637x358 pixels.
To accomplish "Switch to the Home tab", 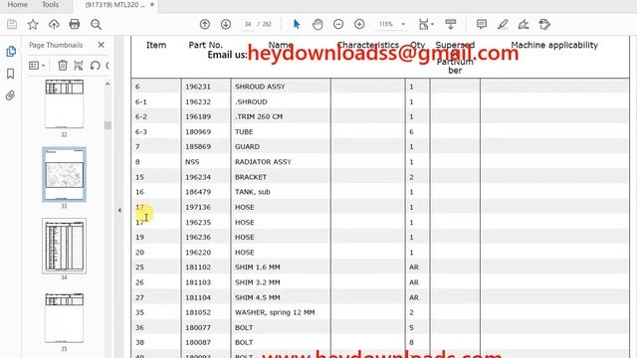I will click(18, 4).
